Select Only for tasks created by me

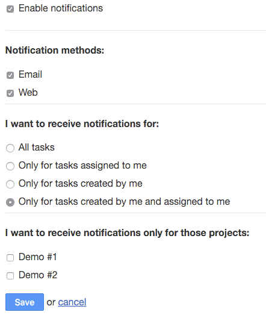pos(10,184)
